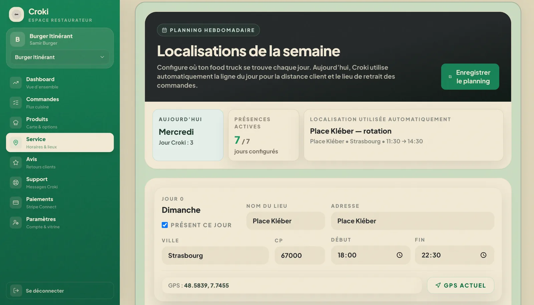Click the Dashboard trend icon

[x=16, y=83]
